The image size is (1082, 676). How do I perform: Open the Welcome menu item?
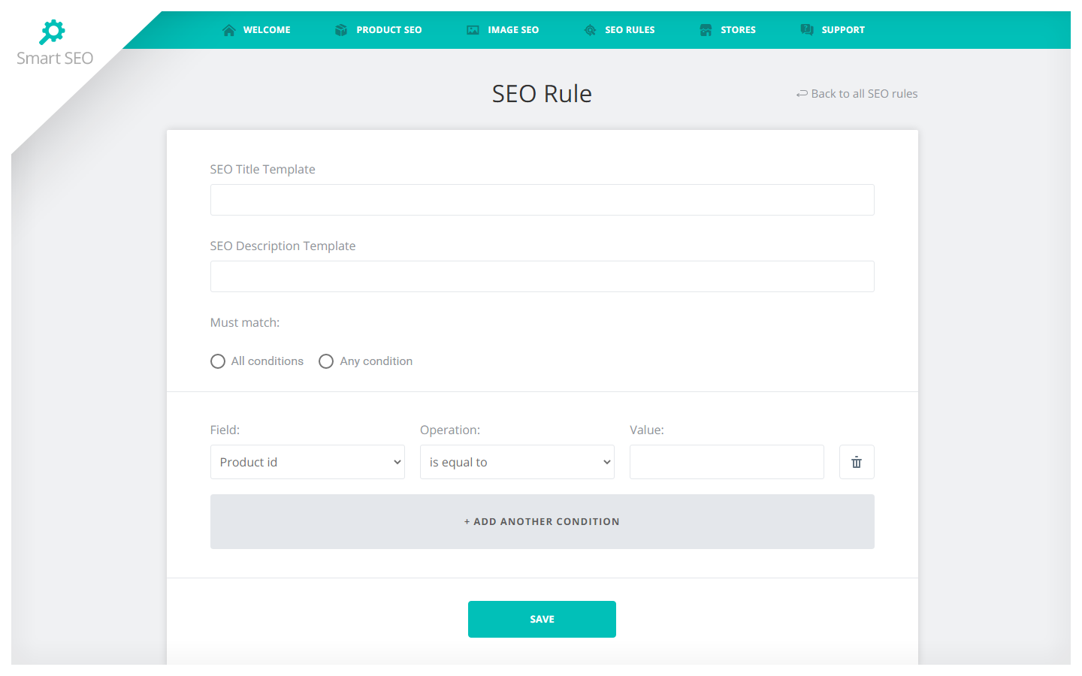[257, 30]
